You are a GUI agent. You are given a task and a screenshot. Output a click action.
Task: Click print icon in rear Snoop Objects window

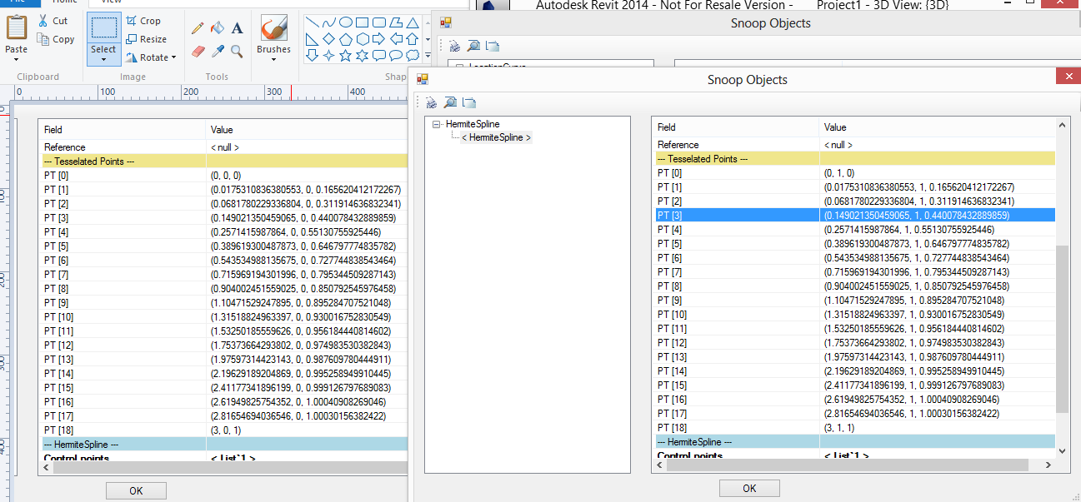click(x=454, y=46)
